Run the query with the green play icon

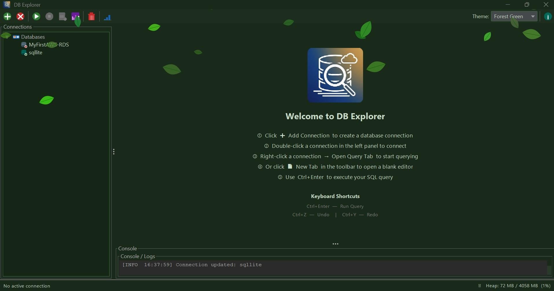(36, 16)
